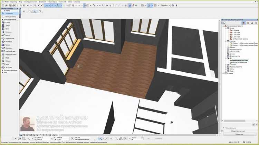Open the Параметры menu
259x145 pixels.
point(52,2)
